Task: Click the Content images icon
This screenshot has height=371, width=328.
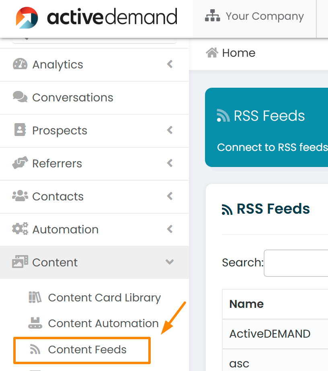Action: (x=20, y=262)
